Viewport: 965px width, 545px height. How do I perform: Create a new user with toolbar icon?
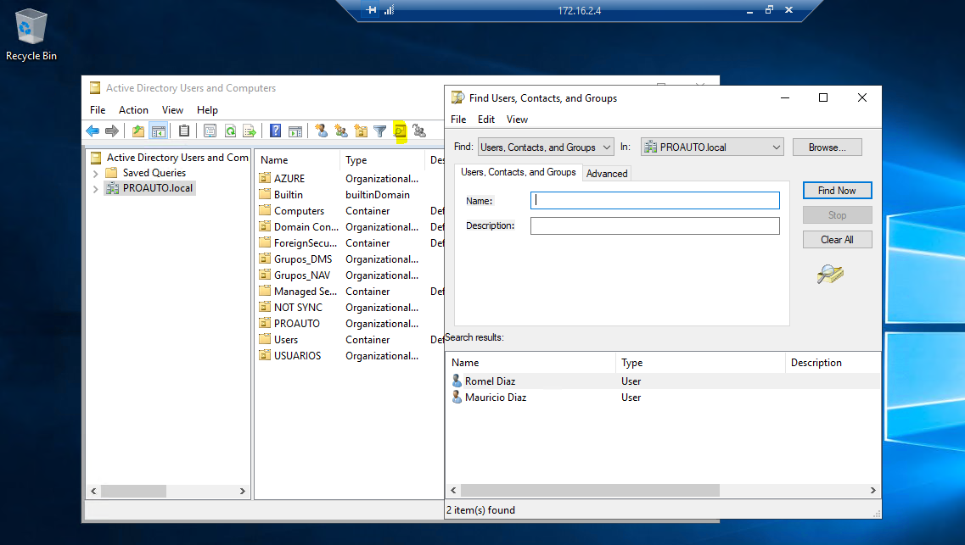point(322,131)
